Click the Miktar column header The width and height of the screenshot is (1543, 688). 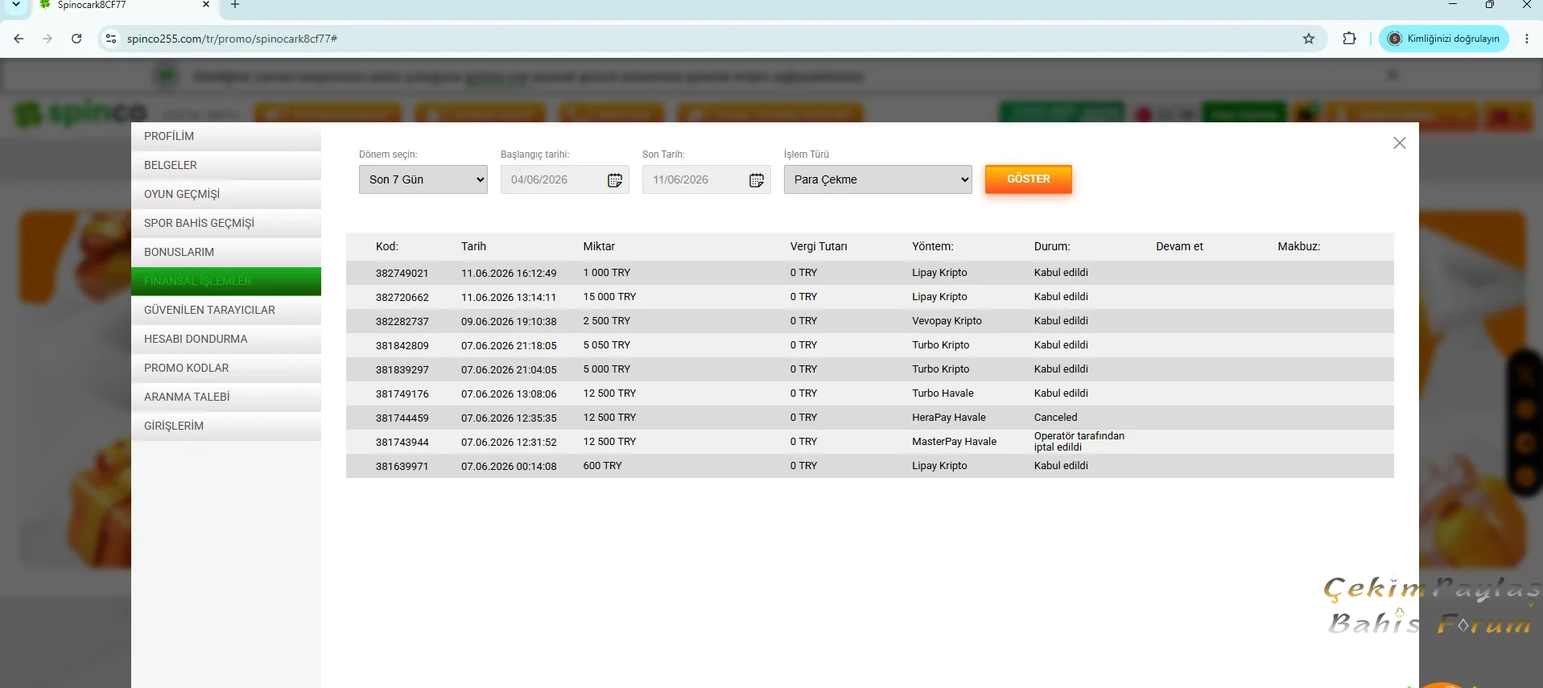[599, 246]
